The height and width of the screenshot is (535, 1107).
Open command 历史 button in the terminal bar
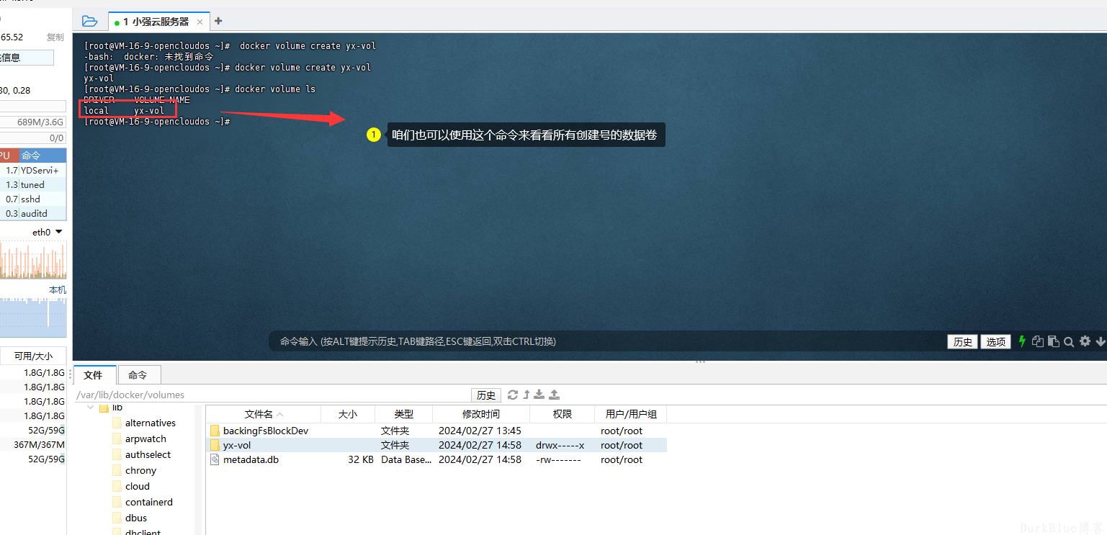tap(963, 342)
